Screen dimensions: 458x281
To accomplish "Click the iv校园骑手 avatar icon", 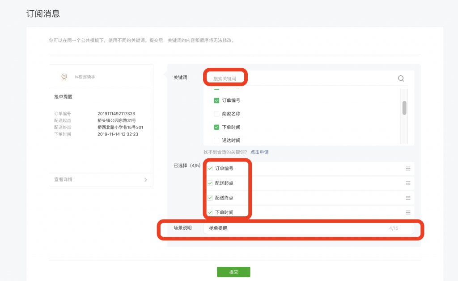I will 64,77.
